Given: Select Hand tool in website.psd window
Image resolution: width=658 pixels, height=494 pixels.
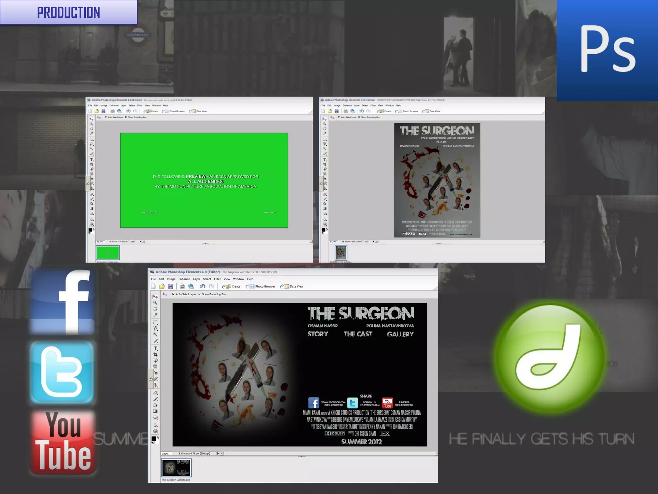Looking at the screenshot, I should click(155, 308).
